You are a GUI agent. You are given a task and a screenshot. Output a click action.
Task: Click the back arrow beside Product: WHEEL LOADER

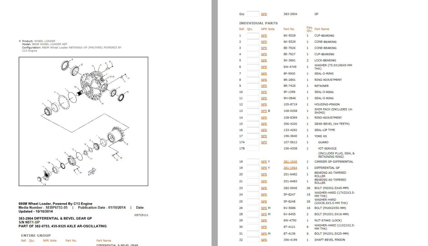tap(20, 41)
